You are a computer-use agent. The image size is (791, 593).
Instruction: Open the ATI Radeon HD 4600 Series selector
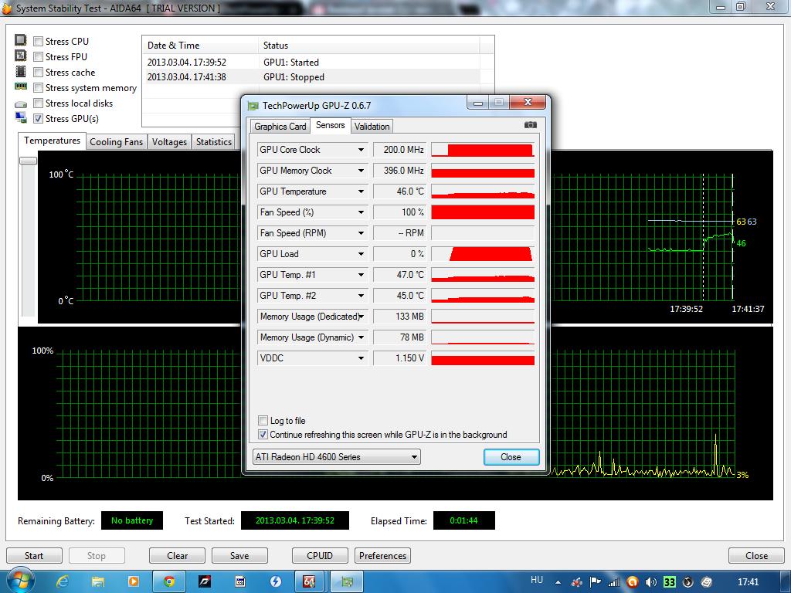[x=337, y=457]
